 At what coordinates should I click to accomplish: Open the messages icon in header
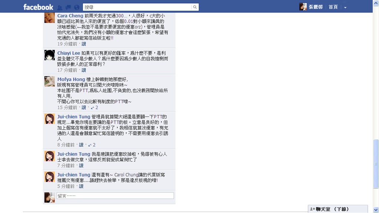coord(68,7)
